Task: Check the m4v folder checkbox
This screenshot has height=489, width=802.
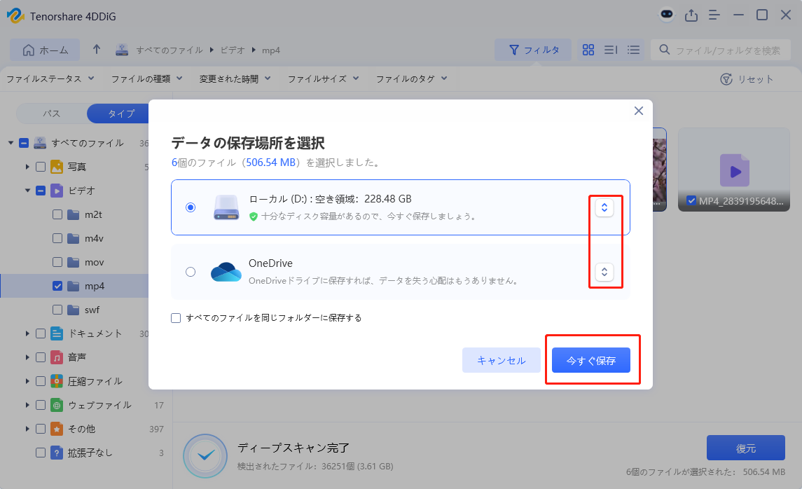Action: pyautogui.click(x=57, y=238)
